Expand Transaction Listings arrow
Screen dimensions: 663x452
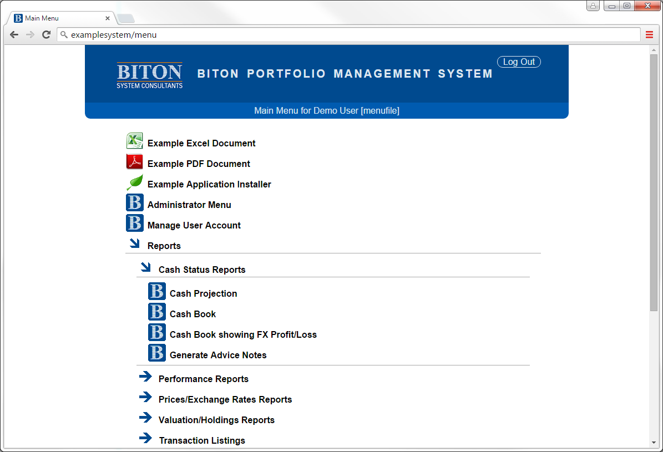point(145,438)
